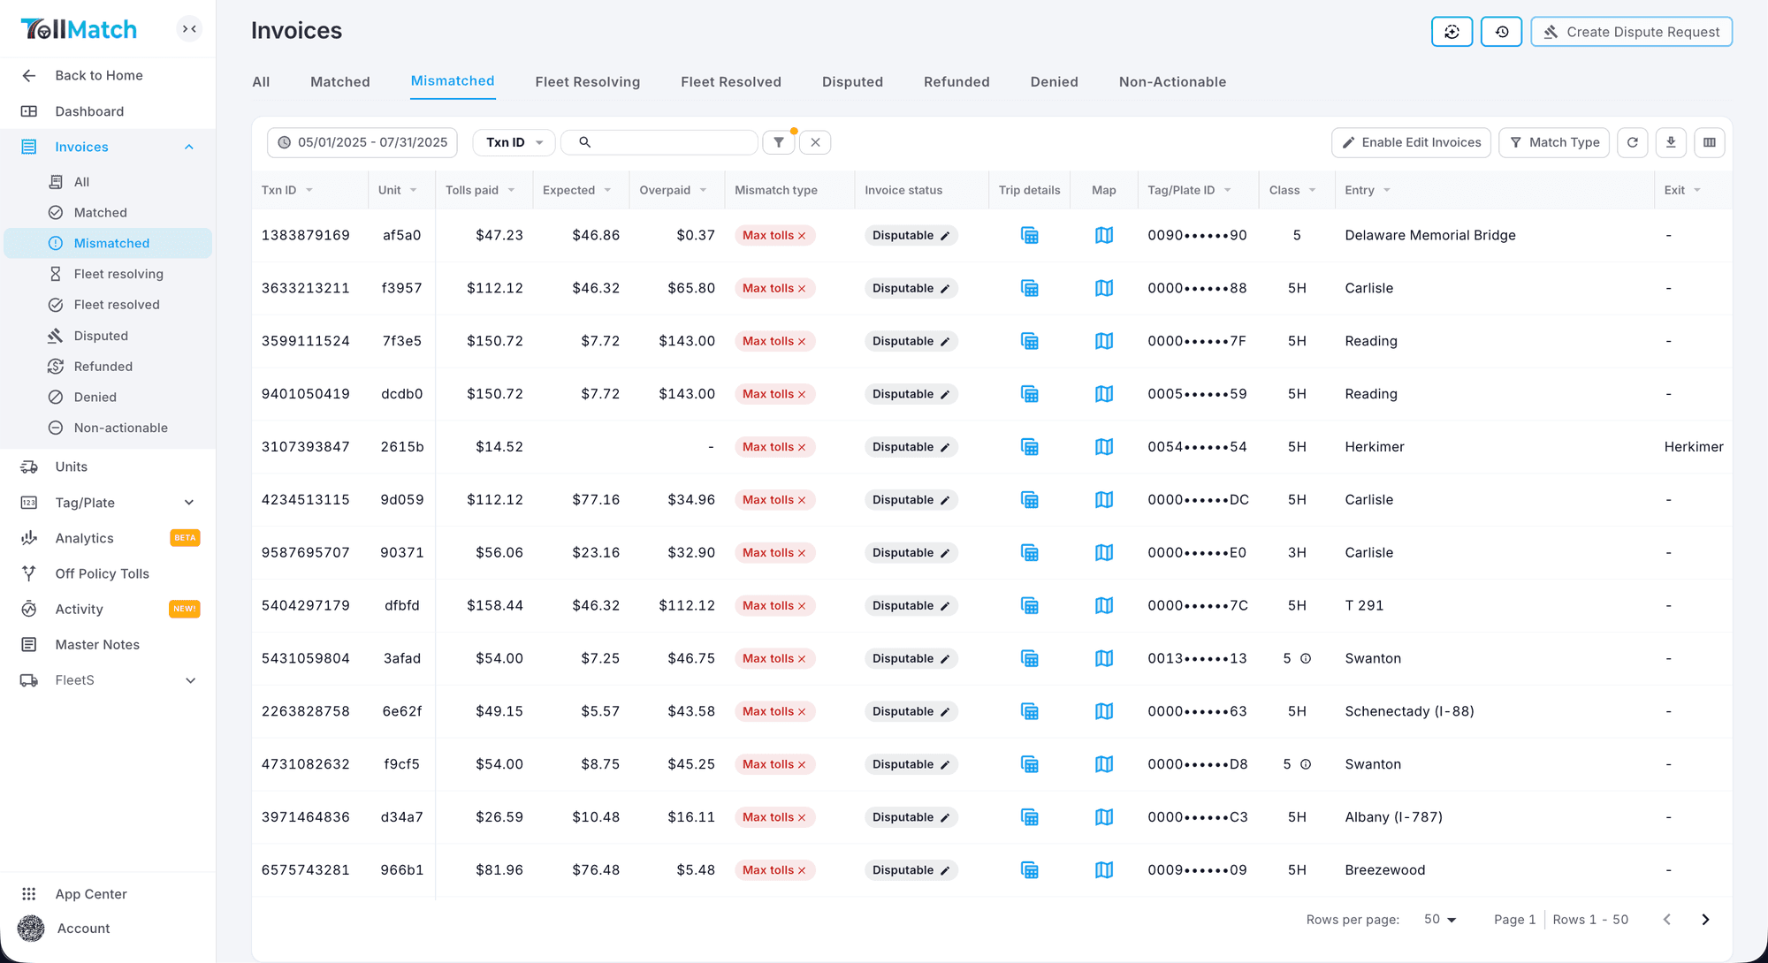Go Back to Home
The width and height of the screenshot is (1768, 963).
point(98,75)
